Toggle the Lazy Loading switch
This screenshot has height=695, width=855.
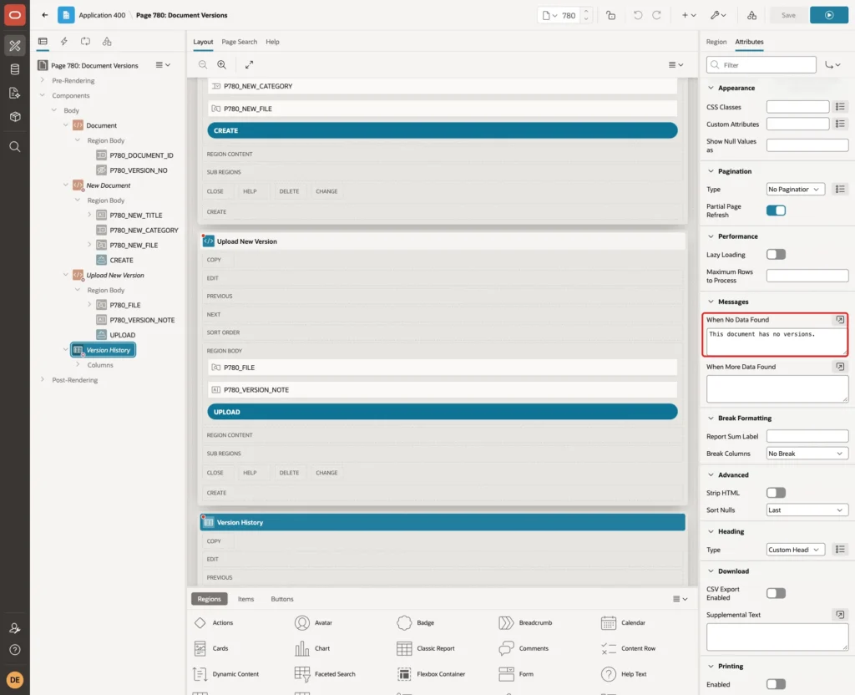[x=776, y=254]
